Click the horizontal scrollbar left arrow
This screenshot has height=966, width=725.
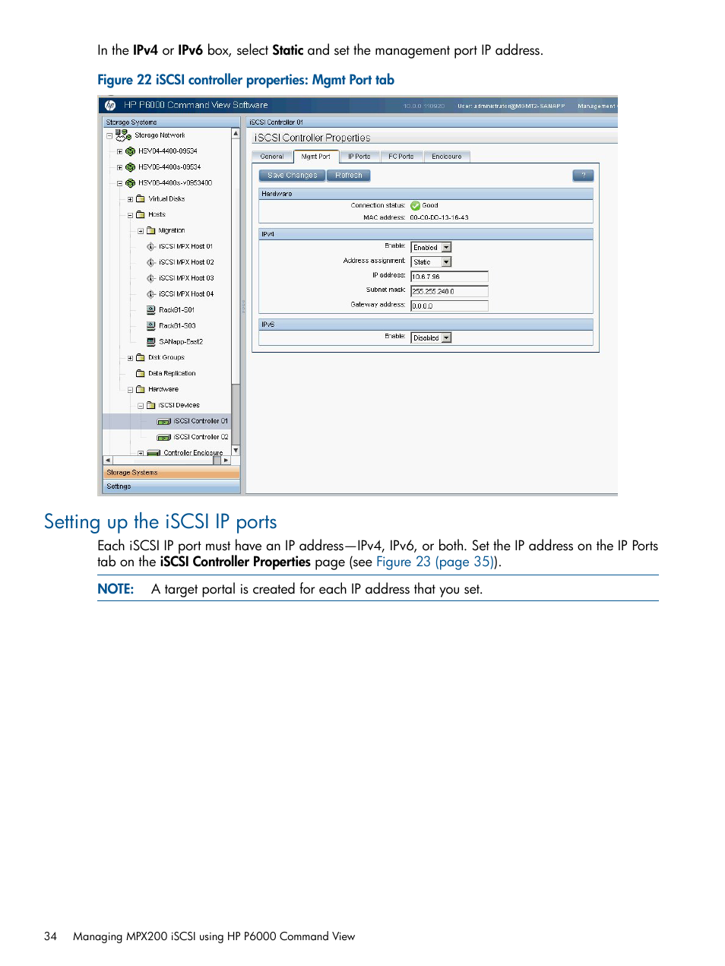pyautogui.click(x=108, y=461)
